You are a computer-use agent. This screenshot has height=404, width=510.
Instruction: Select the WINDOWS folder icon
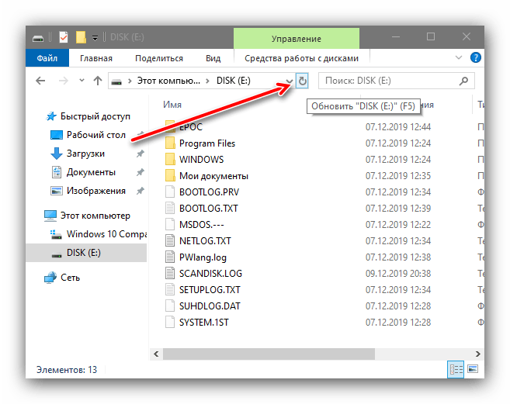(170, 159)
